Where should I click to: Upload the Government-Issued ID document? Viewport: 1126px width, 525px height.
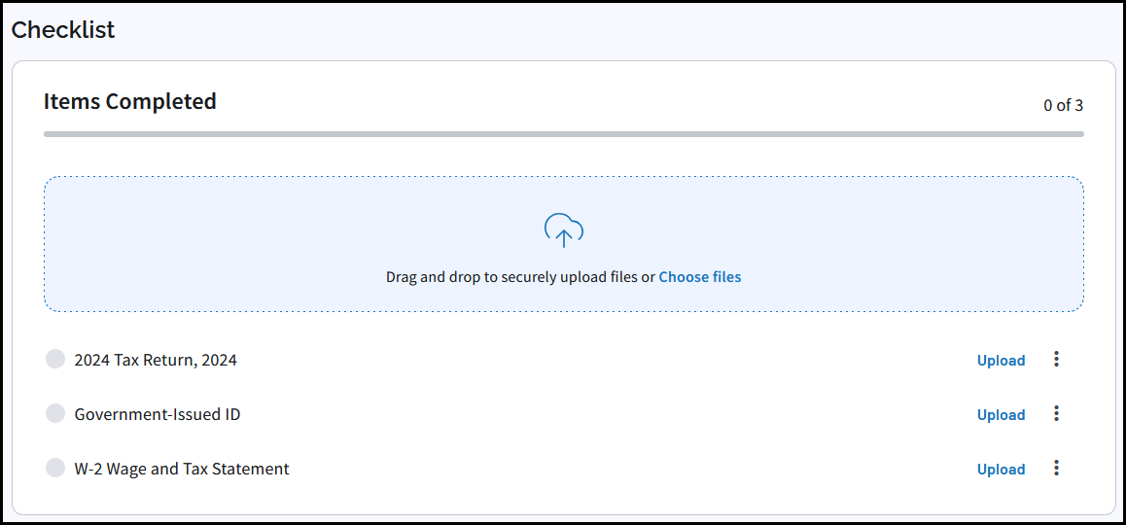(x=1001, y=415)
